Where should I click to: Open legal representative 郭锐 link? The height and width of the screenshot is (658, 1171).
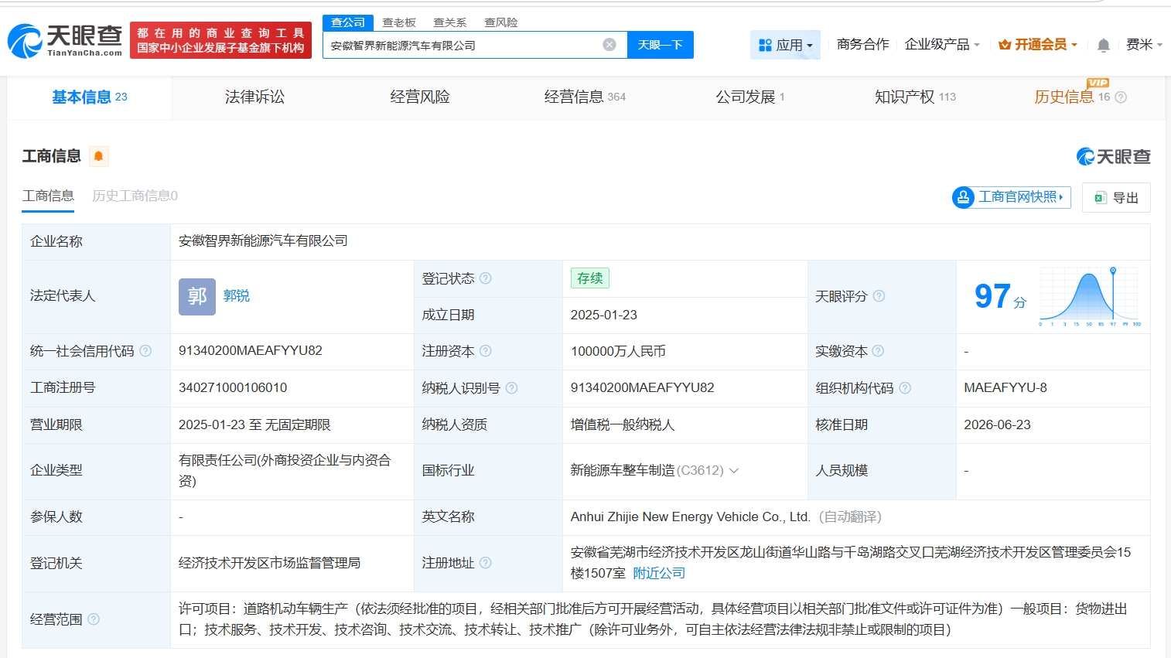pyautogui.click(x=236, y=296)
